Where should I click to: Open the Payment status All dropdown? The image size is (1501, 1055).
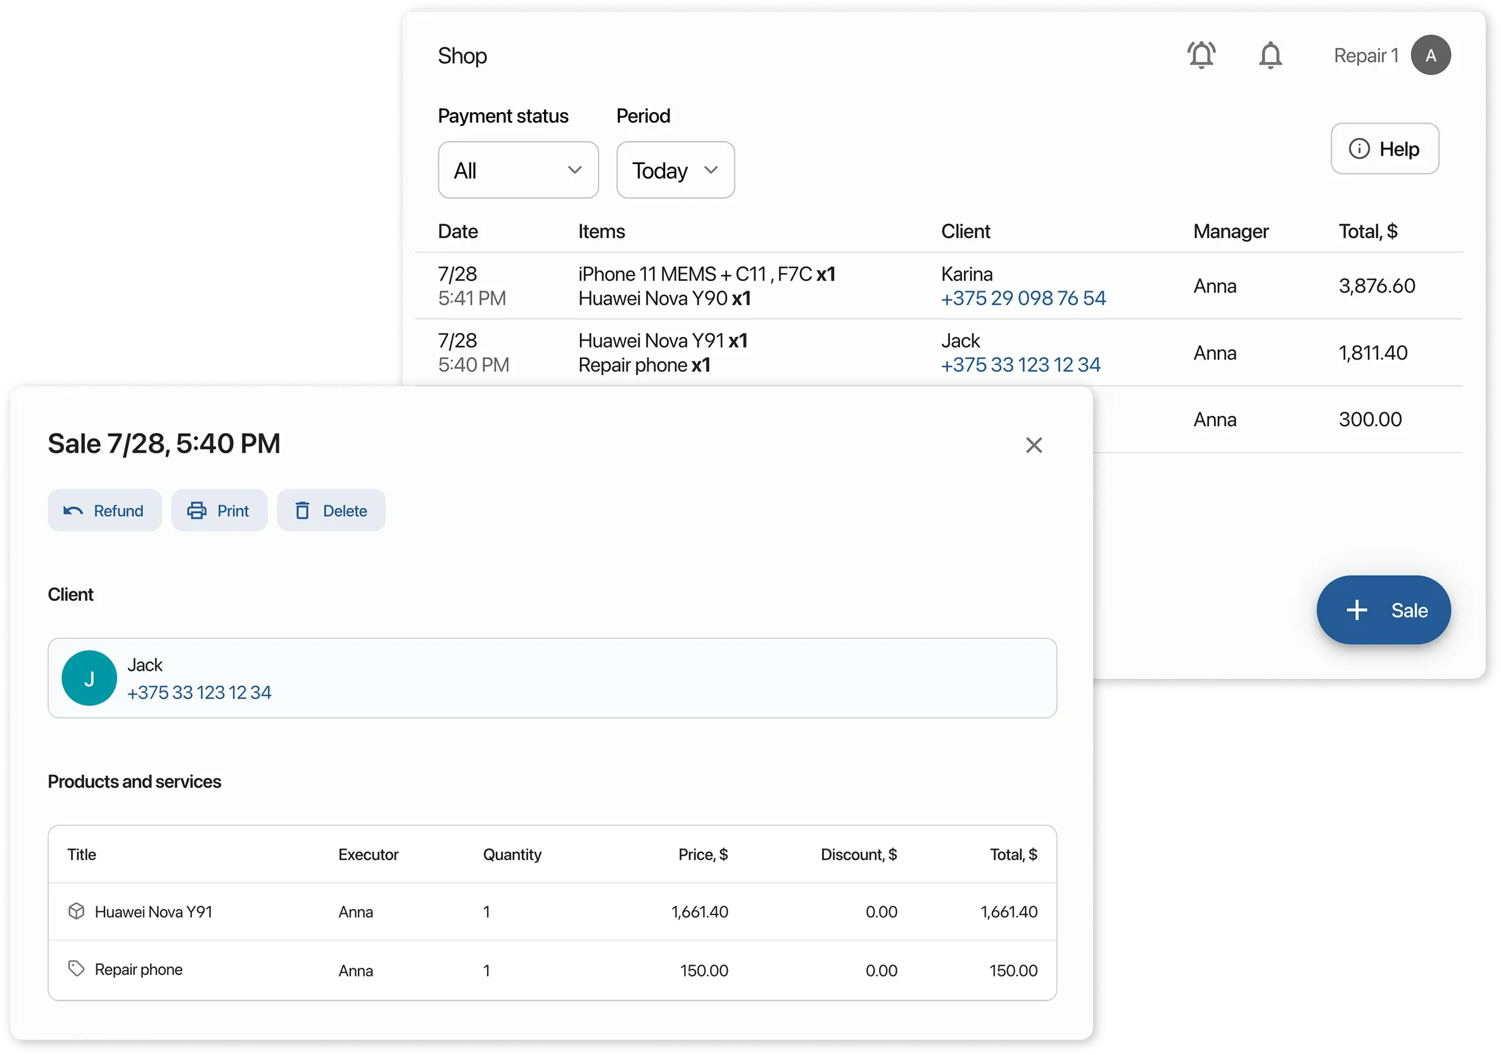point(518,170)
